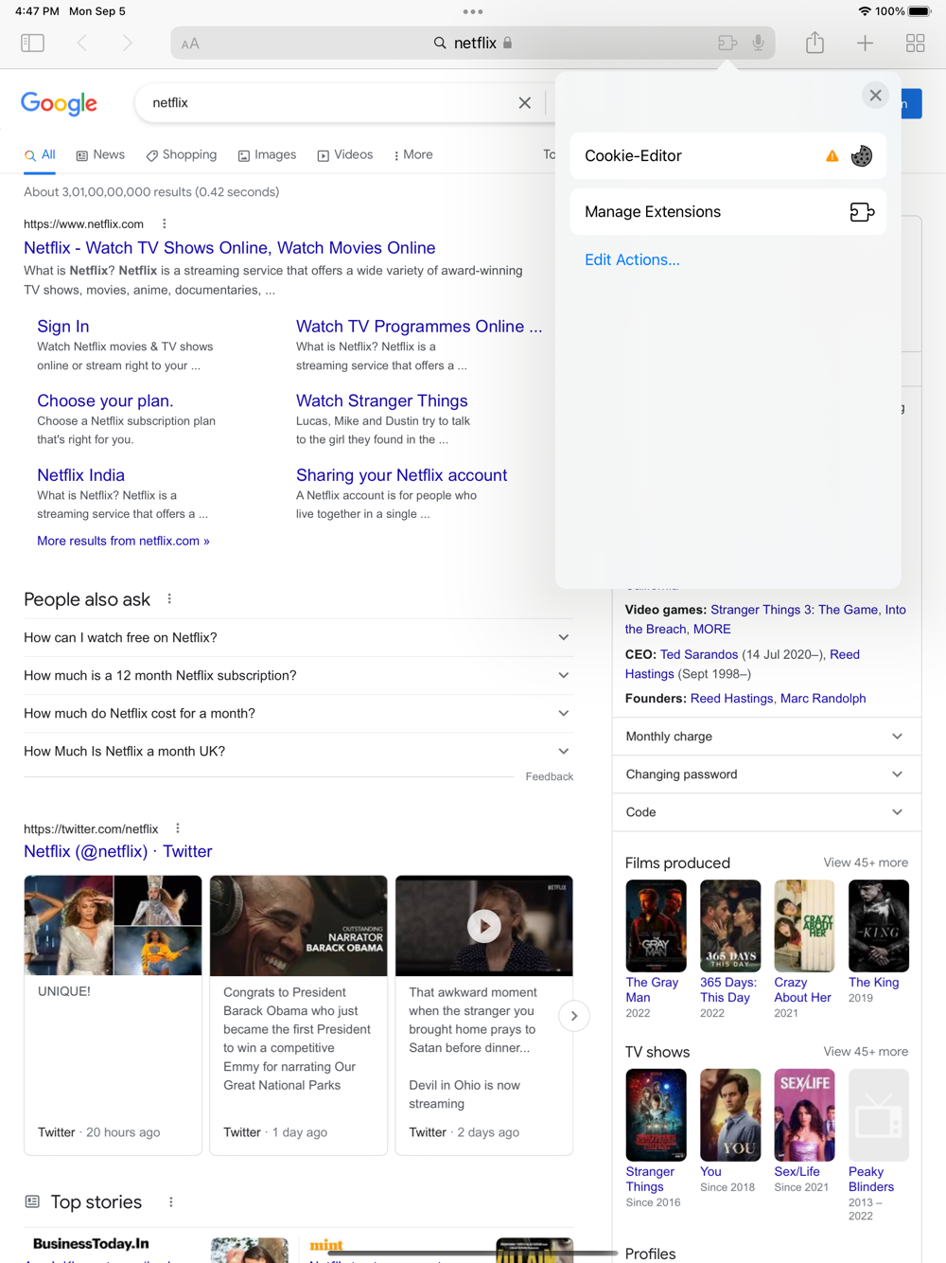
Task: Open the Sex/Life show thumbnail
Action: point(804,1115)
